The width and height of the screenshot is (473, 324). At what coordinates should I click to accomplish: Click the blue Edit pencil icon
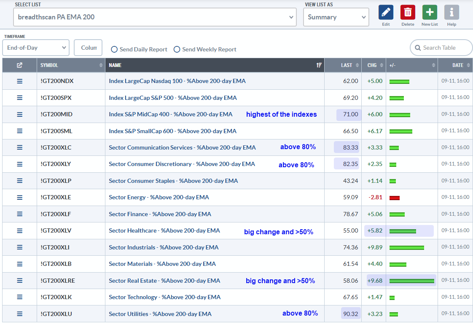click(x=386, y=13)
